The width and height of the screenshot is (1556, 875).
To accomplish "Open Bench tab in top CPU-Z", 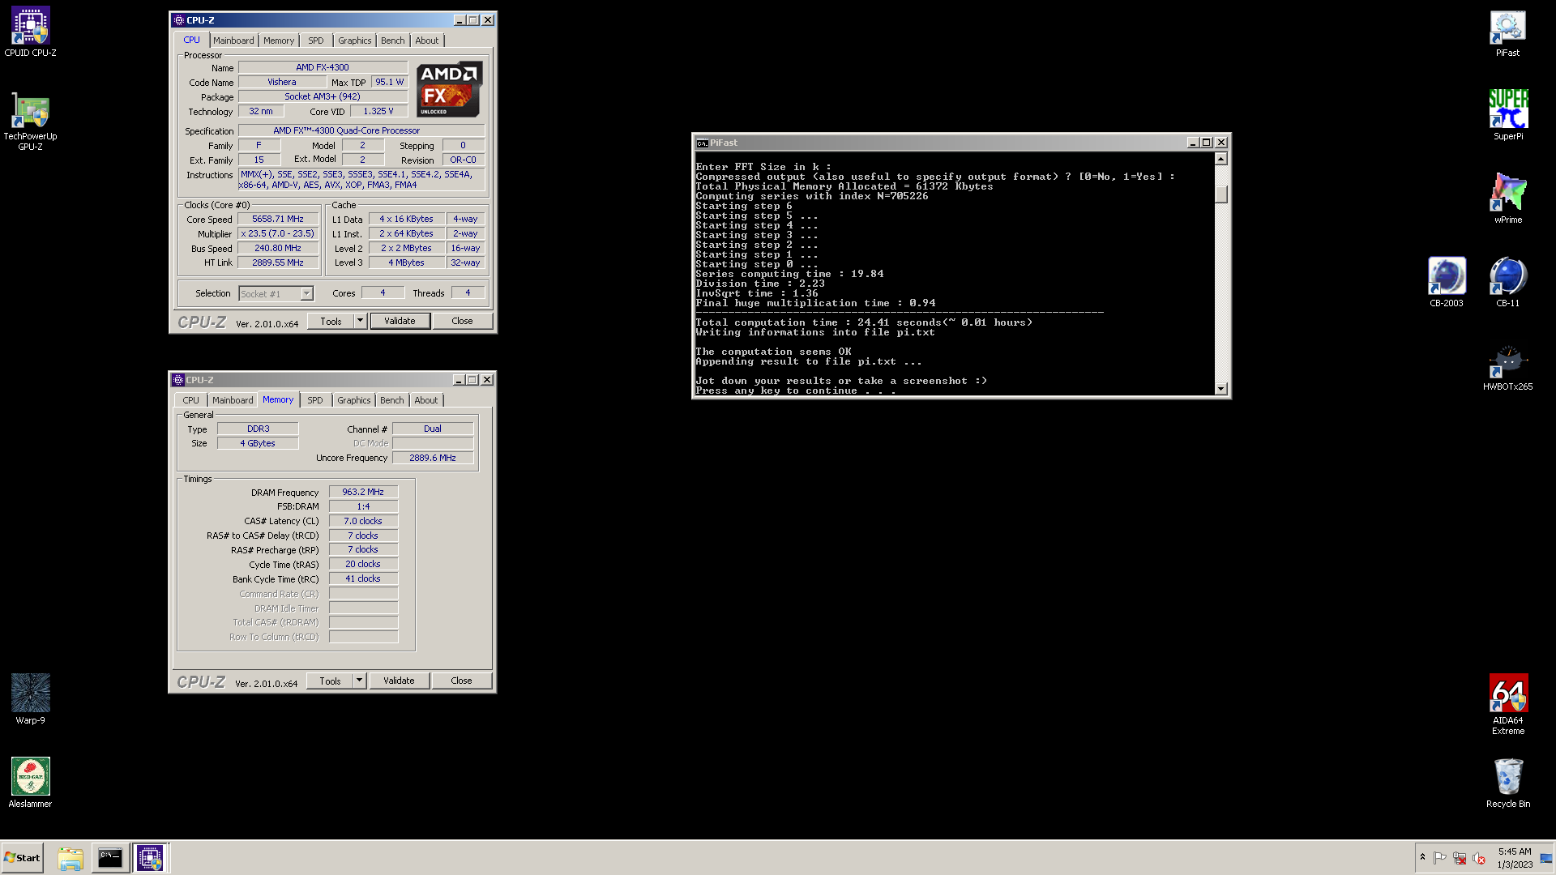I will [x=392, y=41].
